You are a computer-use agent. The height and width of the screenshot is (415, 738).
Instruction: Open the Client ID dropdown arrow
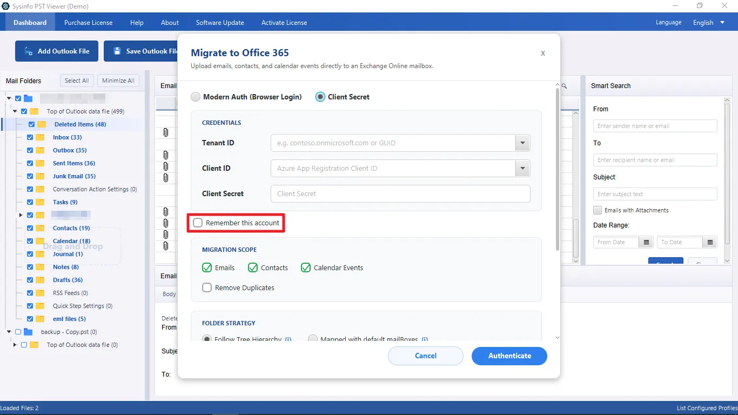tap(522, 168)
